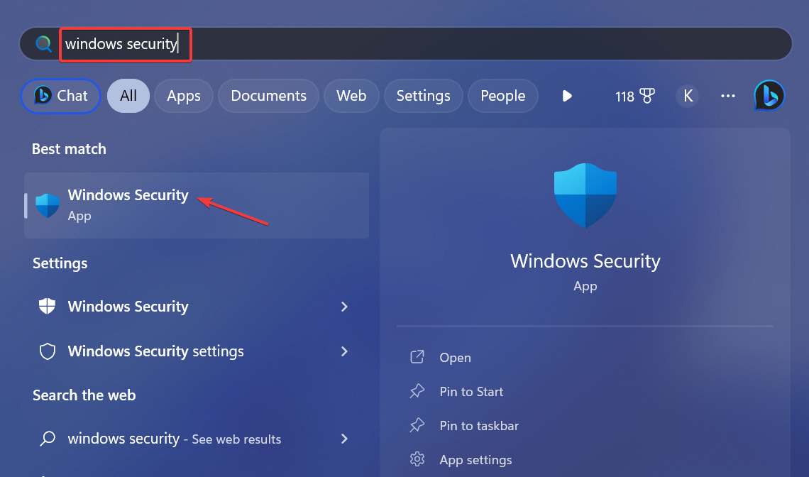This screenshot has width=809, height=477.
Task: Launch Bing icon at top right
Action: 769,96
